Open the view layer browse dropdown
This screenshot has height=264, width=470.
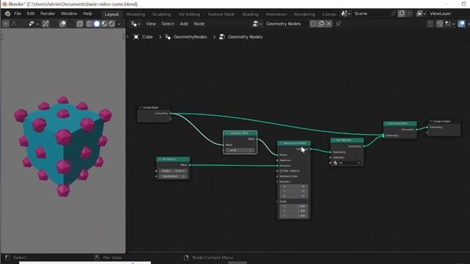[421, 14]
